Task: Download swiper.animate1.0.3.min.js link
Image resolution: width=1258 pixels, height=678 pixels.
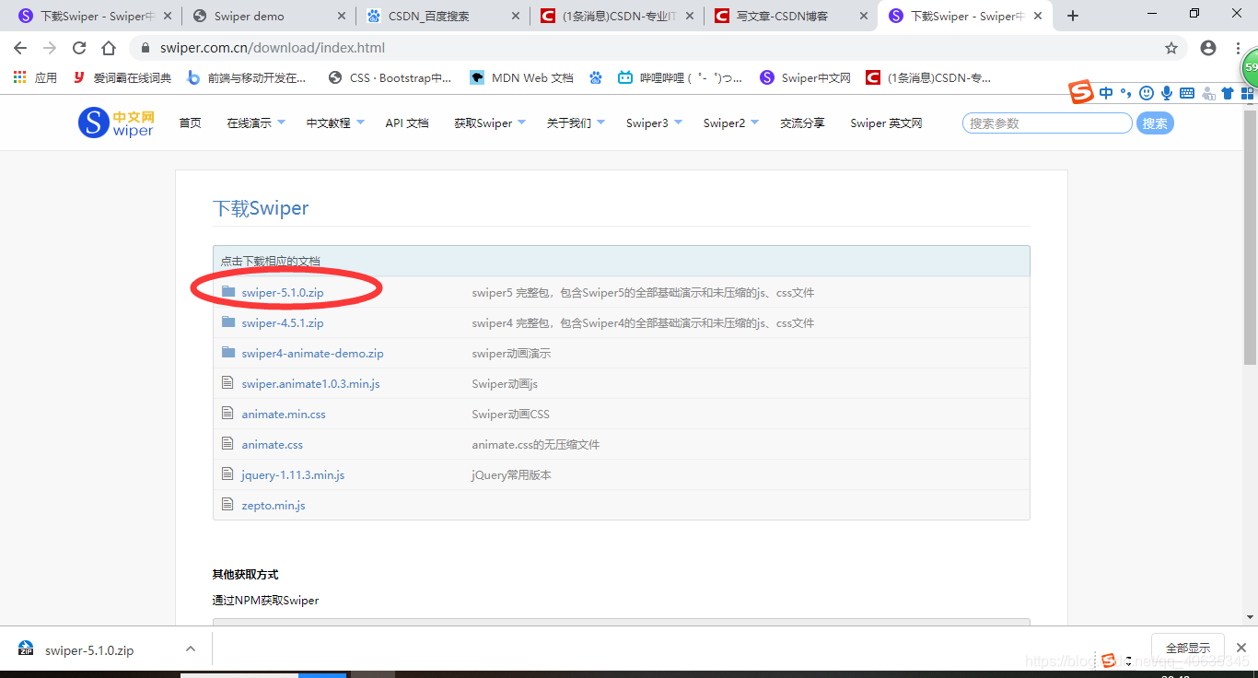Action: point(310,383)
